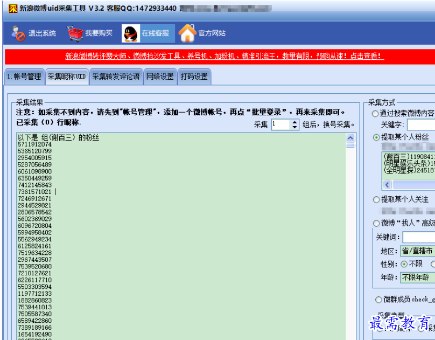Select 微群成员 radio option

click(x=378, y=300)
